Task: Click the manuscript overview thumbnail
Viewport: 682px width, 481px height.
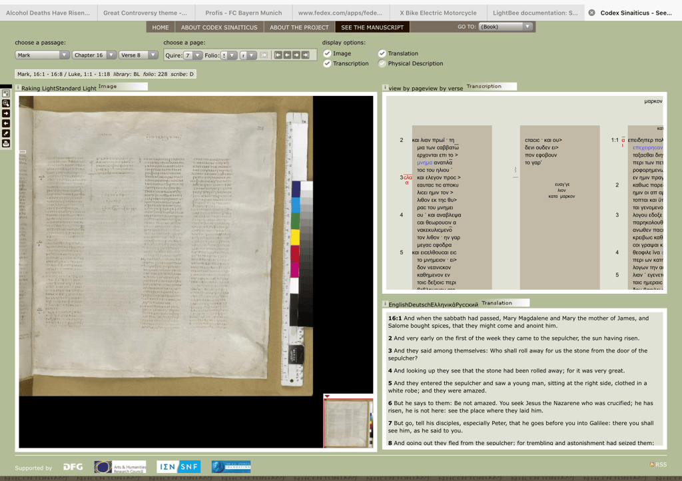Action: pyautogui.click(x=348, y=423)
